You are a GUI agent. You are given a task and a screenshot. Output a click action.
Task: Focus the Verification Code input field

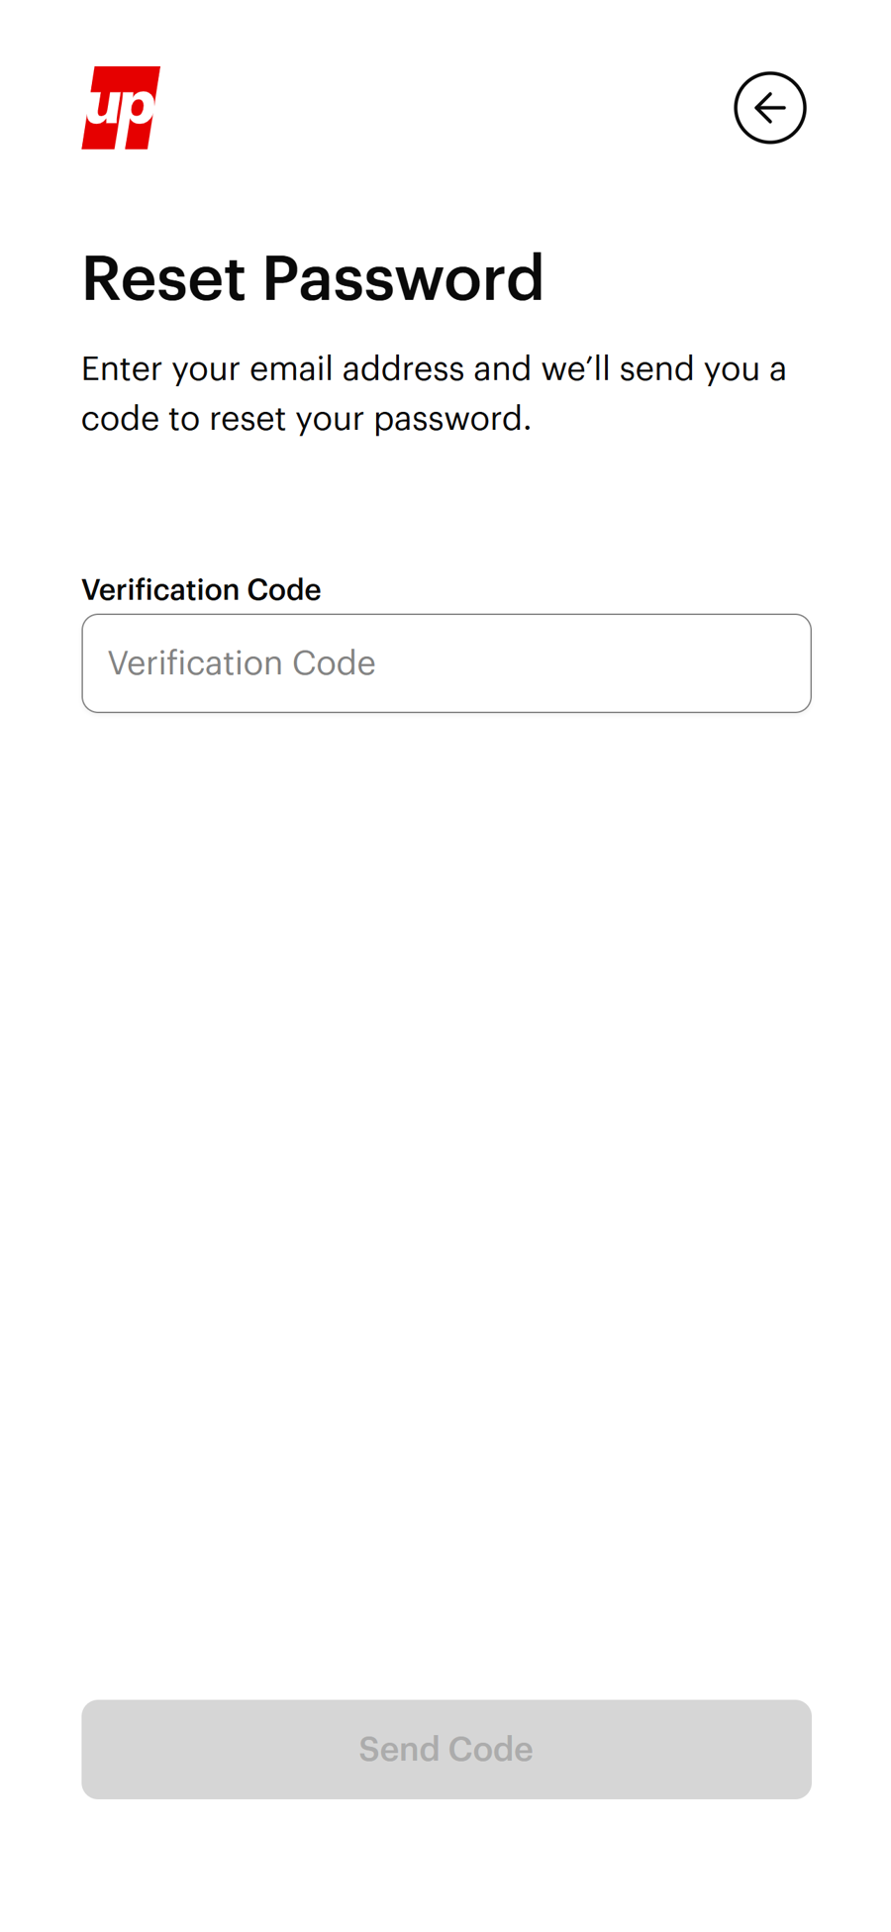coord(445,662)
